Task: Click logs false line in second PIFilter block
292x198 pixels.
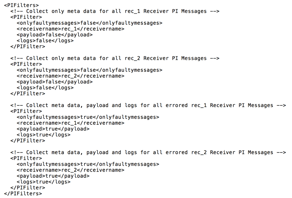Action: [x=45, y=88]
